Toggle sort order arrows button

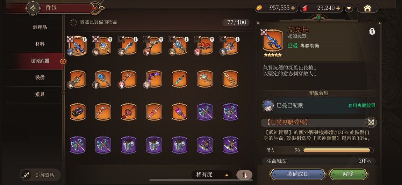(244, 175)
